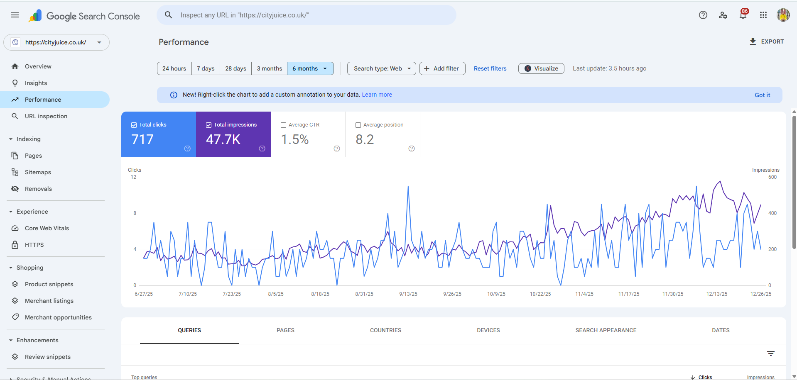The image size is (797, 380).
Task: Enable the Average CTR metric card
Action: pos(284,125)
